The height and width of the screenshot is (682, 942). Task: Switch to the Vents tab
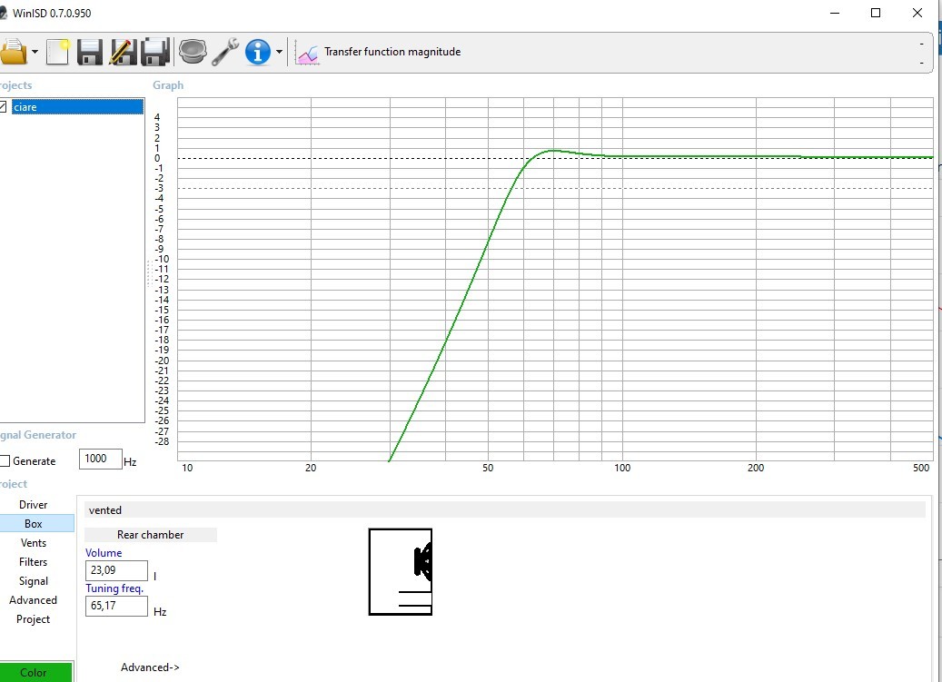pos(33,543)
